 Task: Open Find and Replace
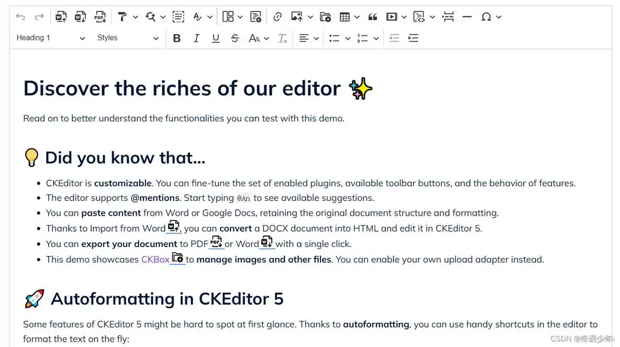[x=150, y=16]
